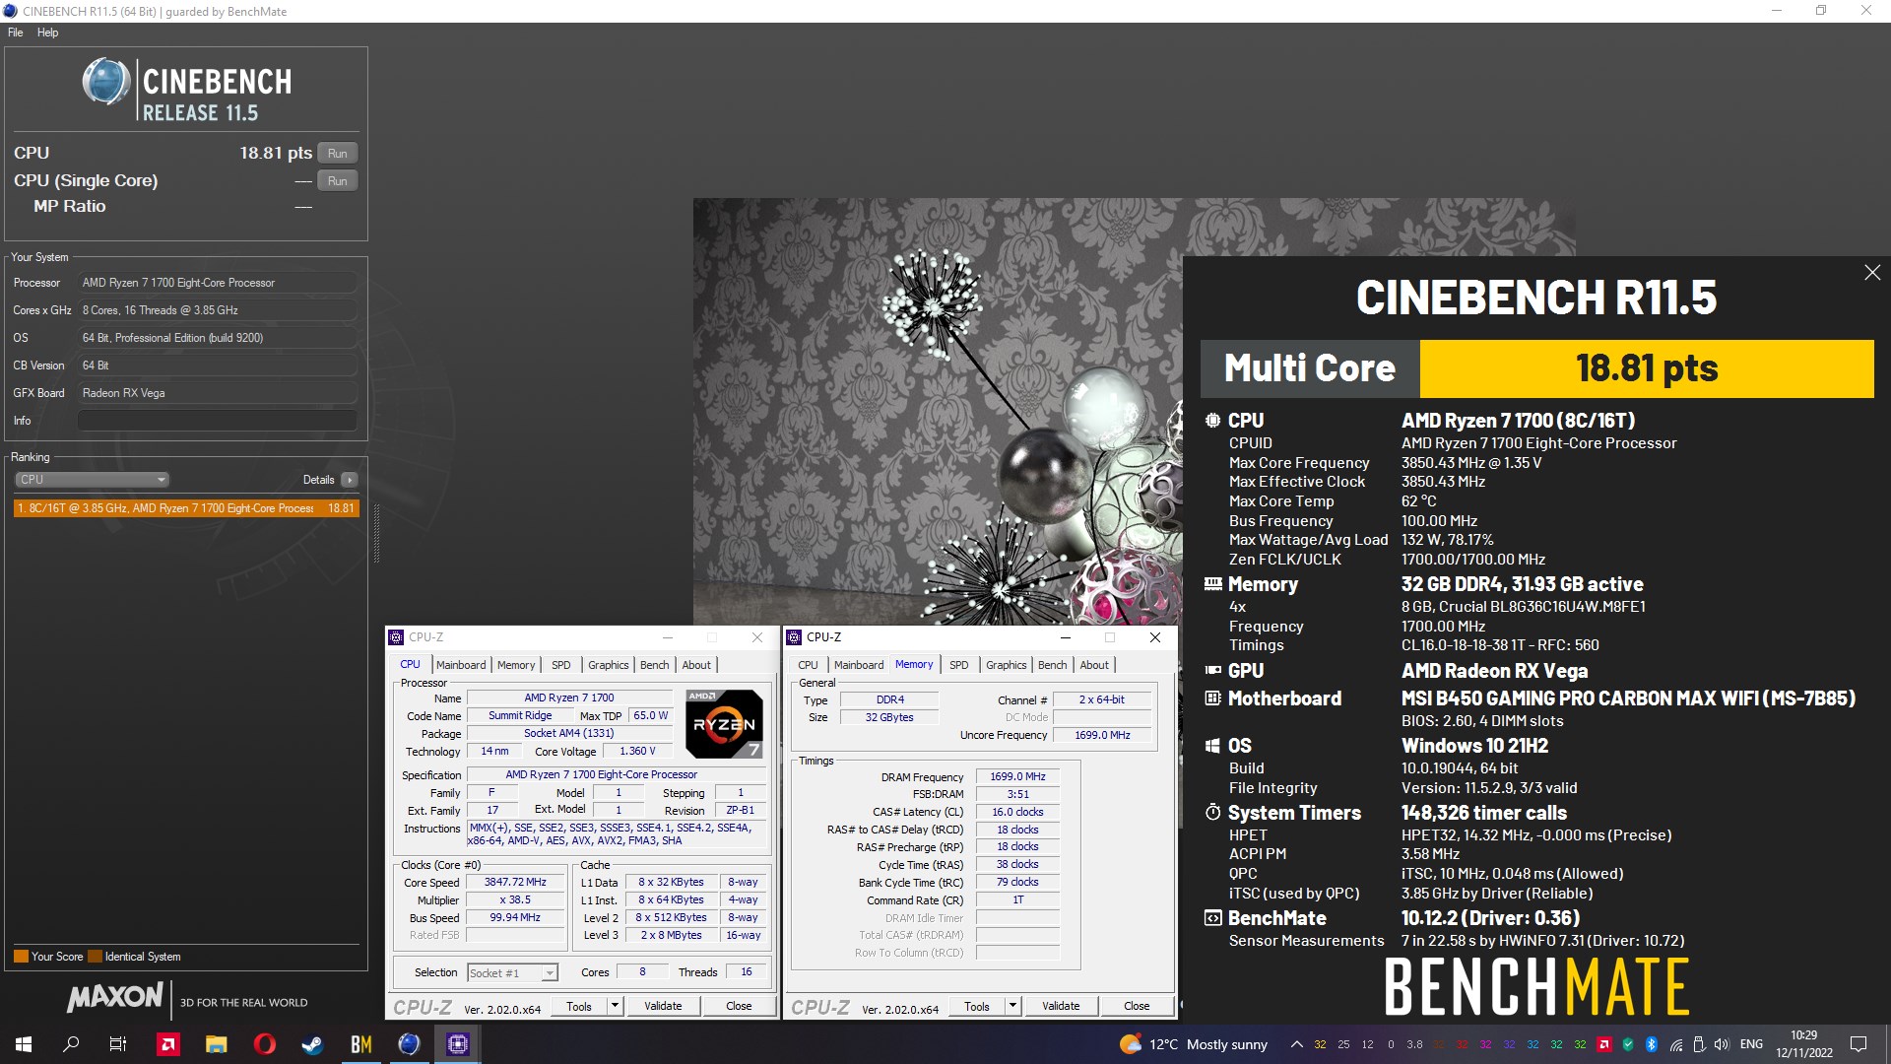The height and width of the screenshot is (1064, 1891).
Task: Open About tab in right CPU-Z window
Action: pos(1094,665)
